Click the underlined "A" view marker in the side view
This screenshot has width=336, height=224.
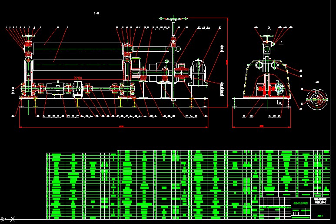point(281,43)
